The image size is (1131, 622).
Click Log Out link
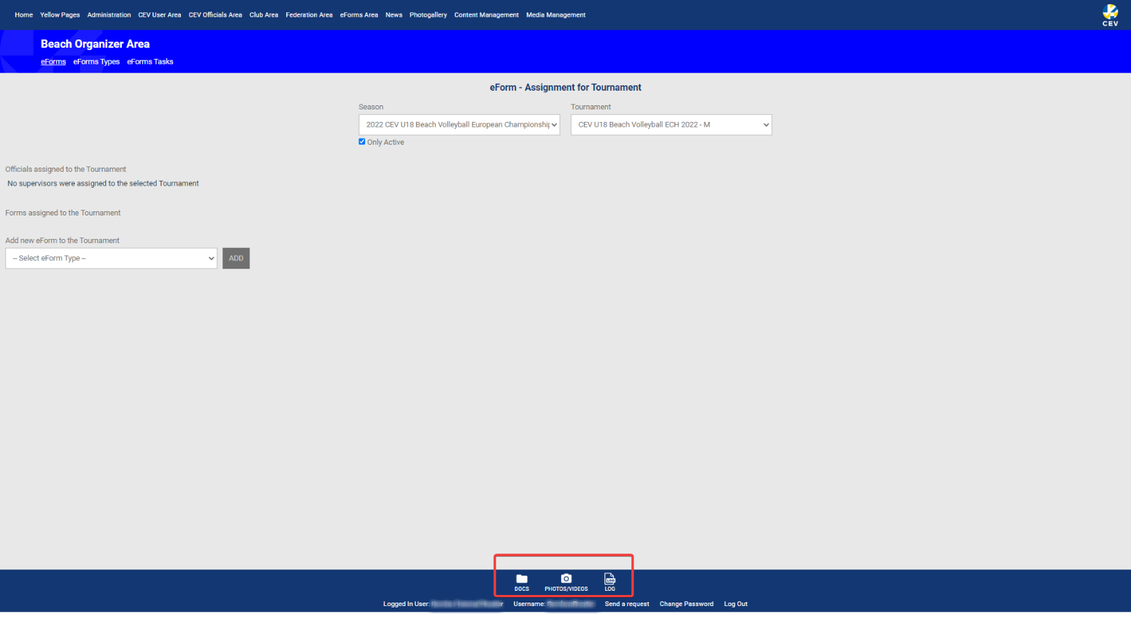pyautogui.click(x=736, y=604)
